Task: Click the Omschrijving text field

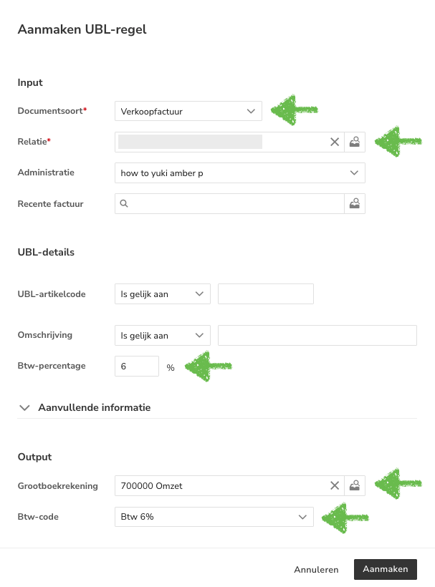Action: coord(317,335)
